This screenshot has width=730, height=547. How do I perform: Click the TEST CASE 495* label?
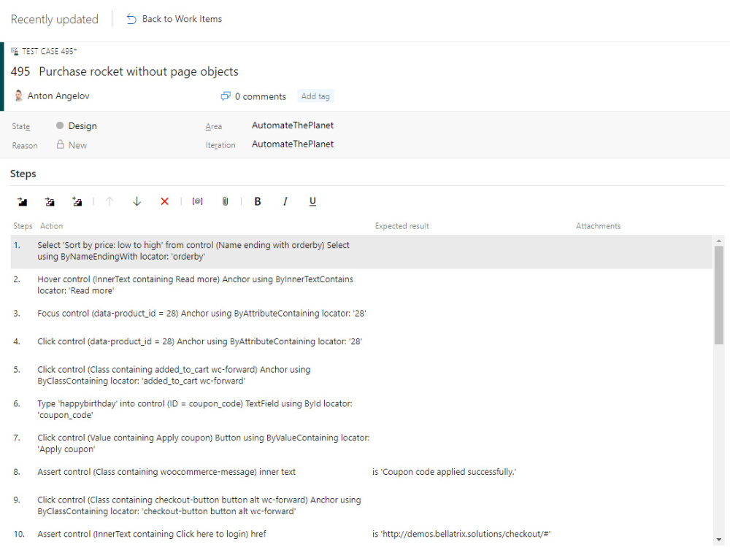point(50,51)
